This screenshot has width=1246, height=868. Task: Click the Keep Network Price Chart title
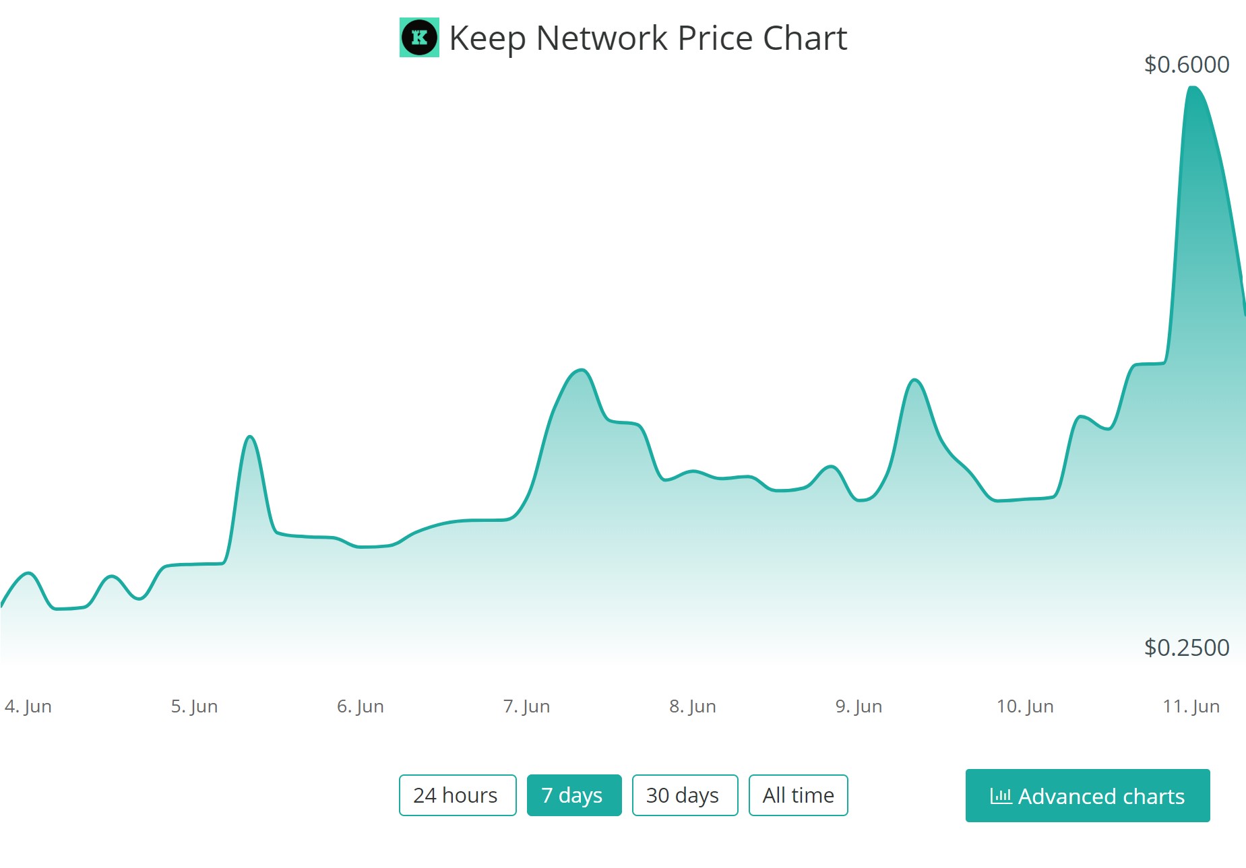(x=648, y=38)
